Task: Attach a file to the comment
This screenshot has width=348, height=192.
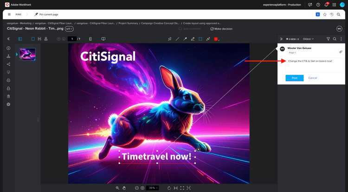Action: tap(341, 51)
